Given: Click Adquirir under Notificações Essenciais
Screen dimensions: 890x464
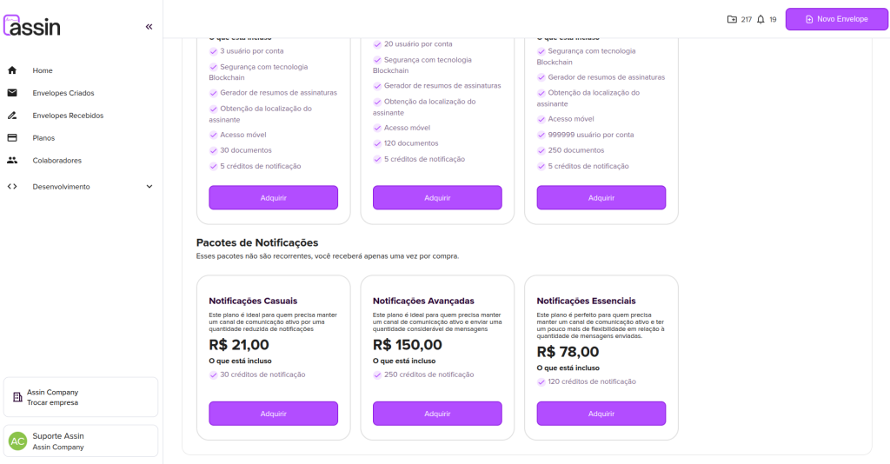Looking at the screenshot, I should [601, 414].
